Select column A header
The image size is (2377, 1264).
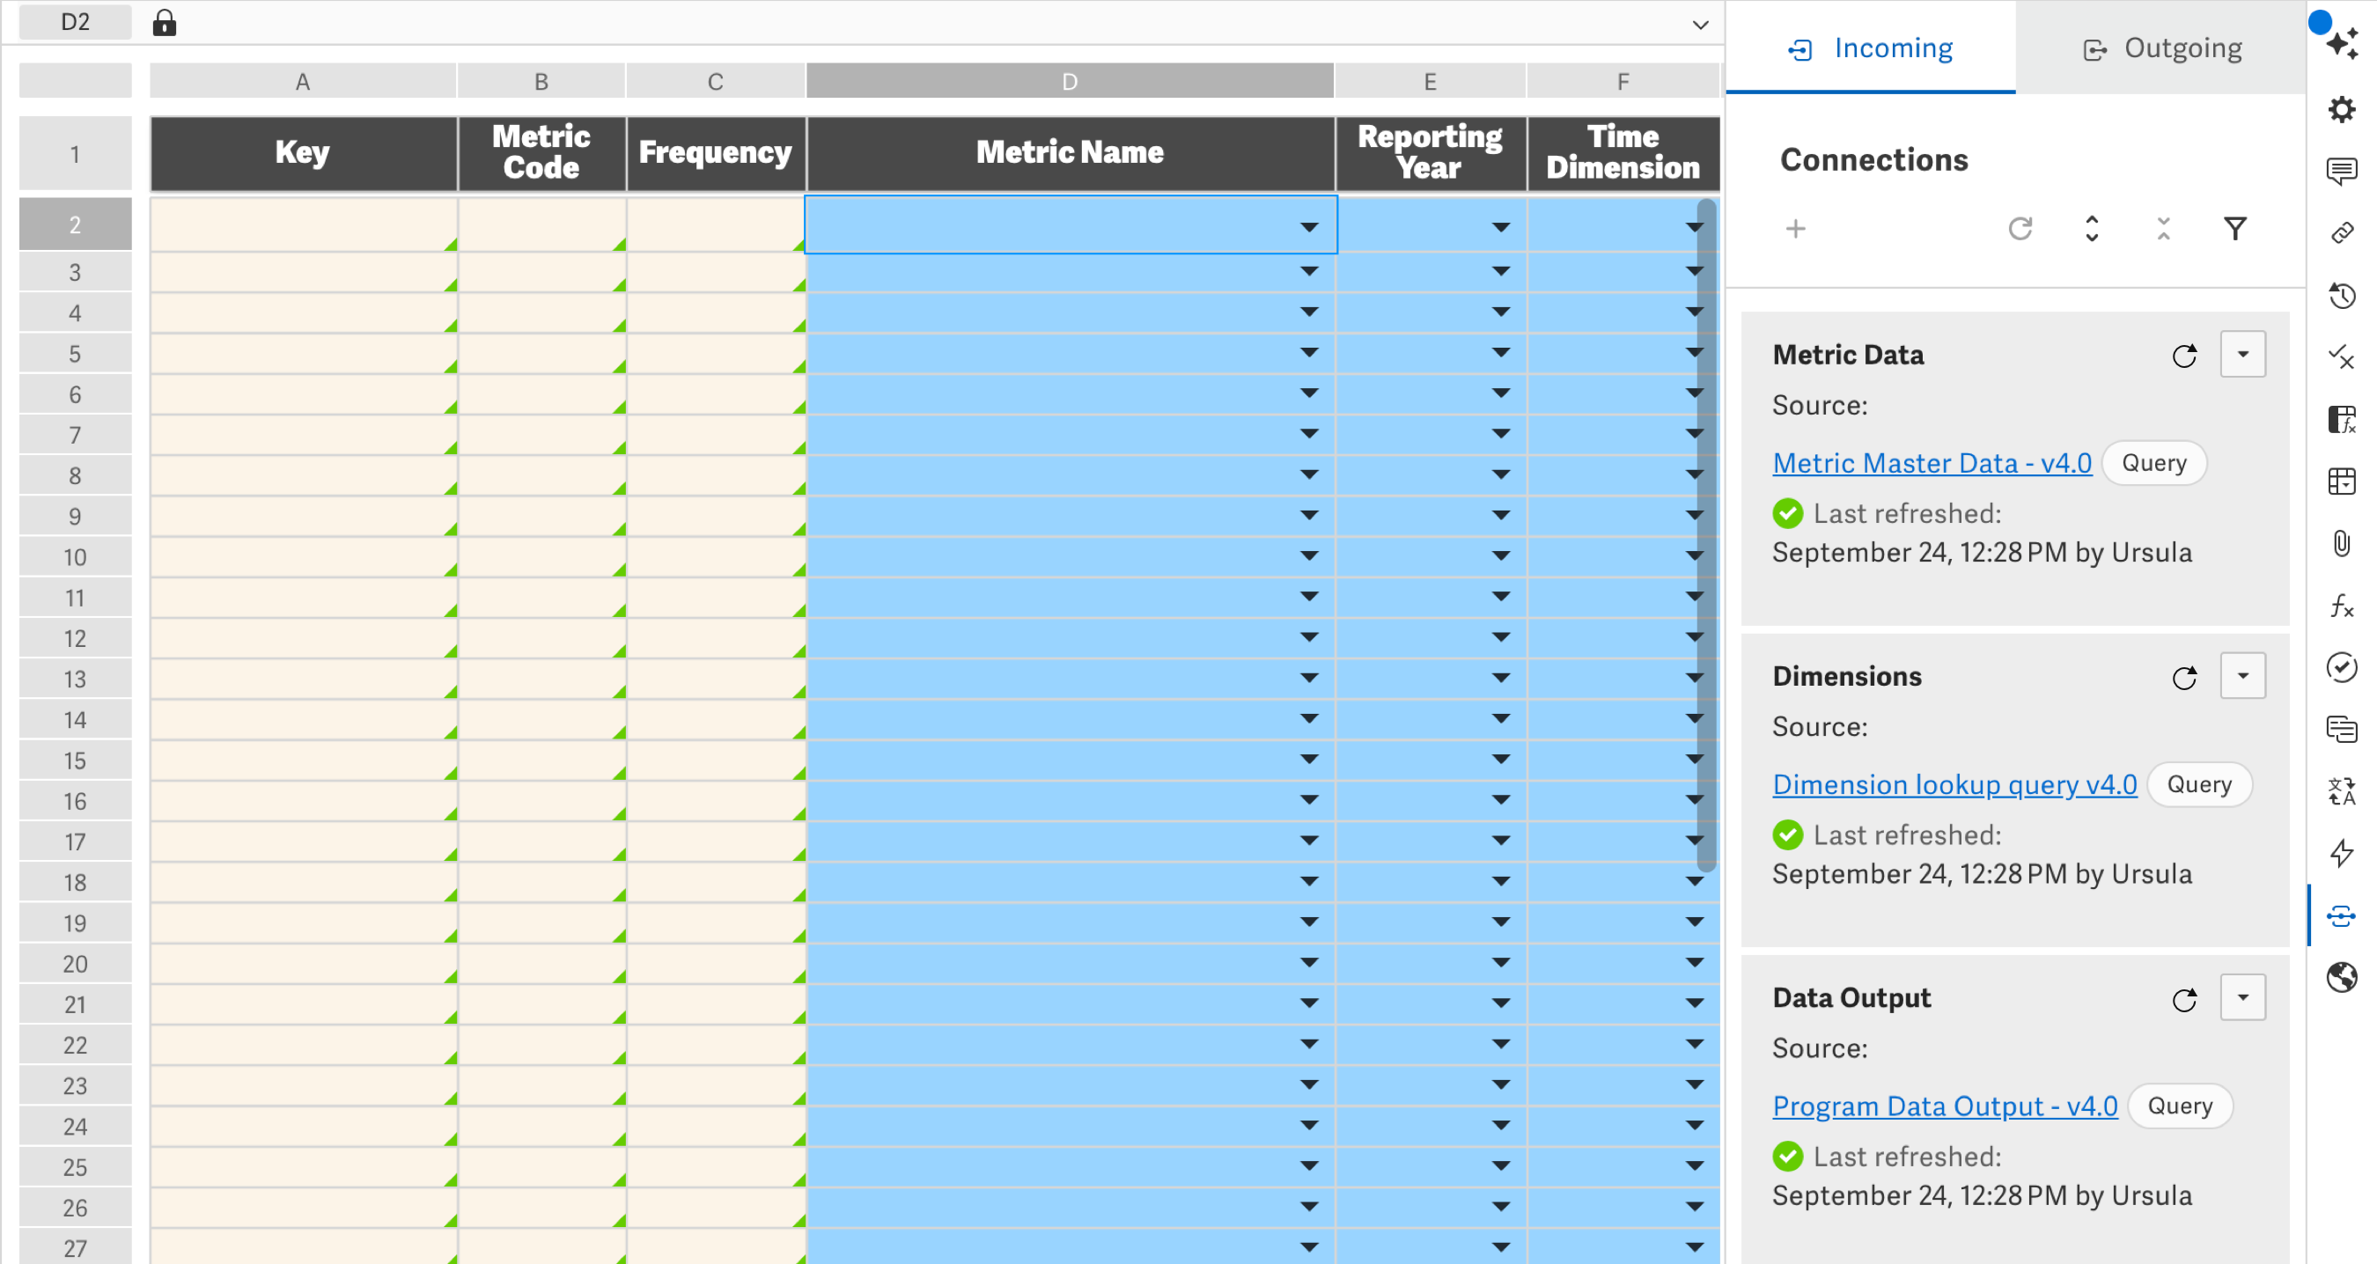point(303,81)
